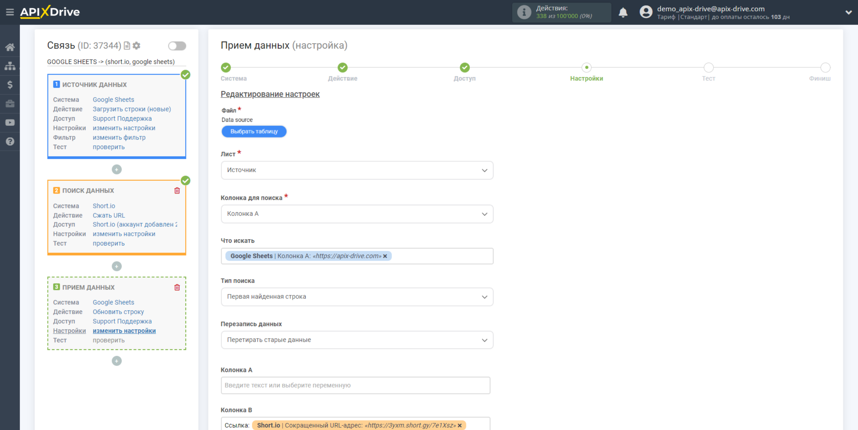Click the Поиск данных block header
858x430 pixels.
[x=88, y=191]
